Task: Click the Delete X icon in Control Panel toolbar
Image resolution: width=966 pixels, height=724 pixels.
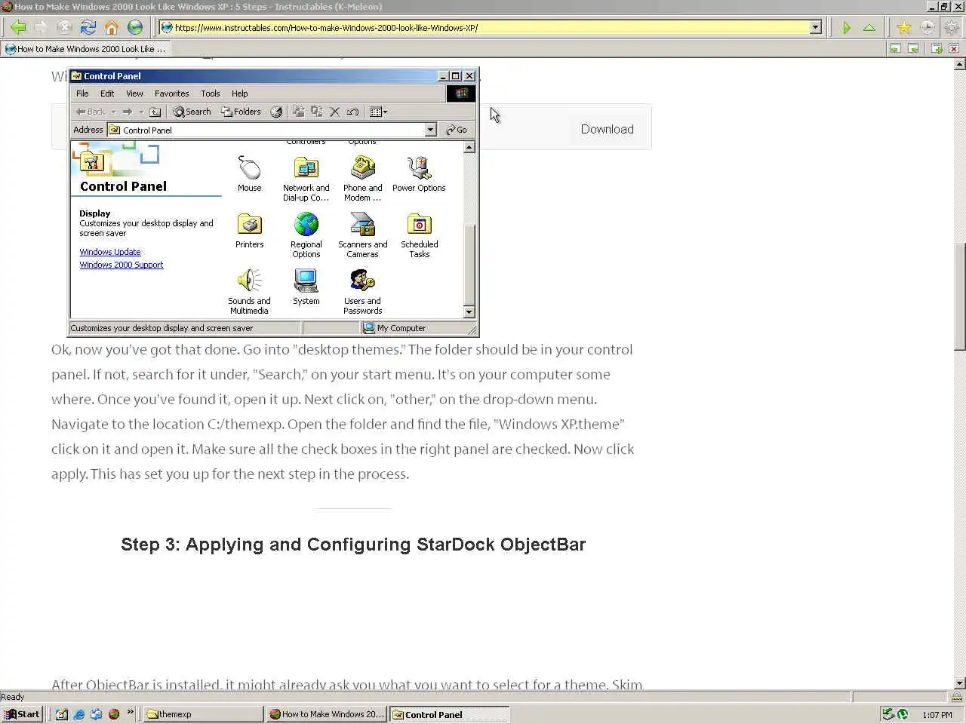Action: (x=334, y=112)
